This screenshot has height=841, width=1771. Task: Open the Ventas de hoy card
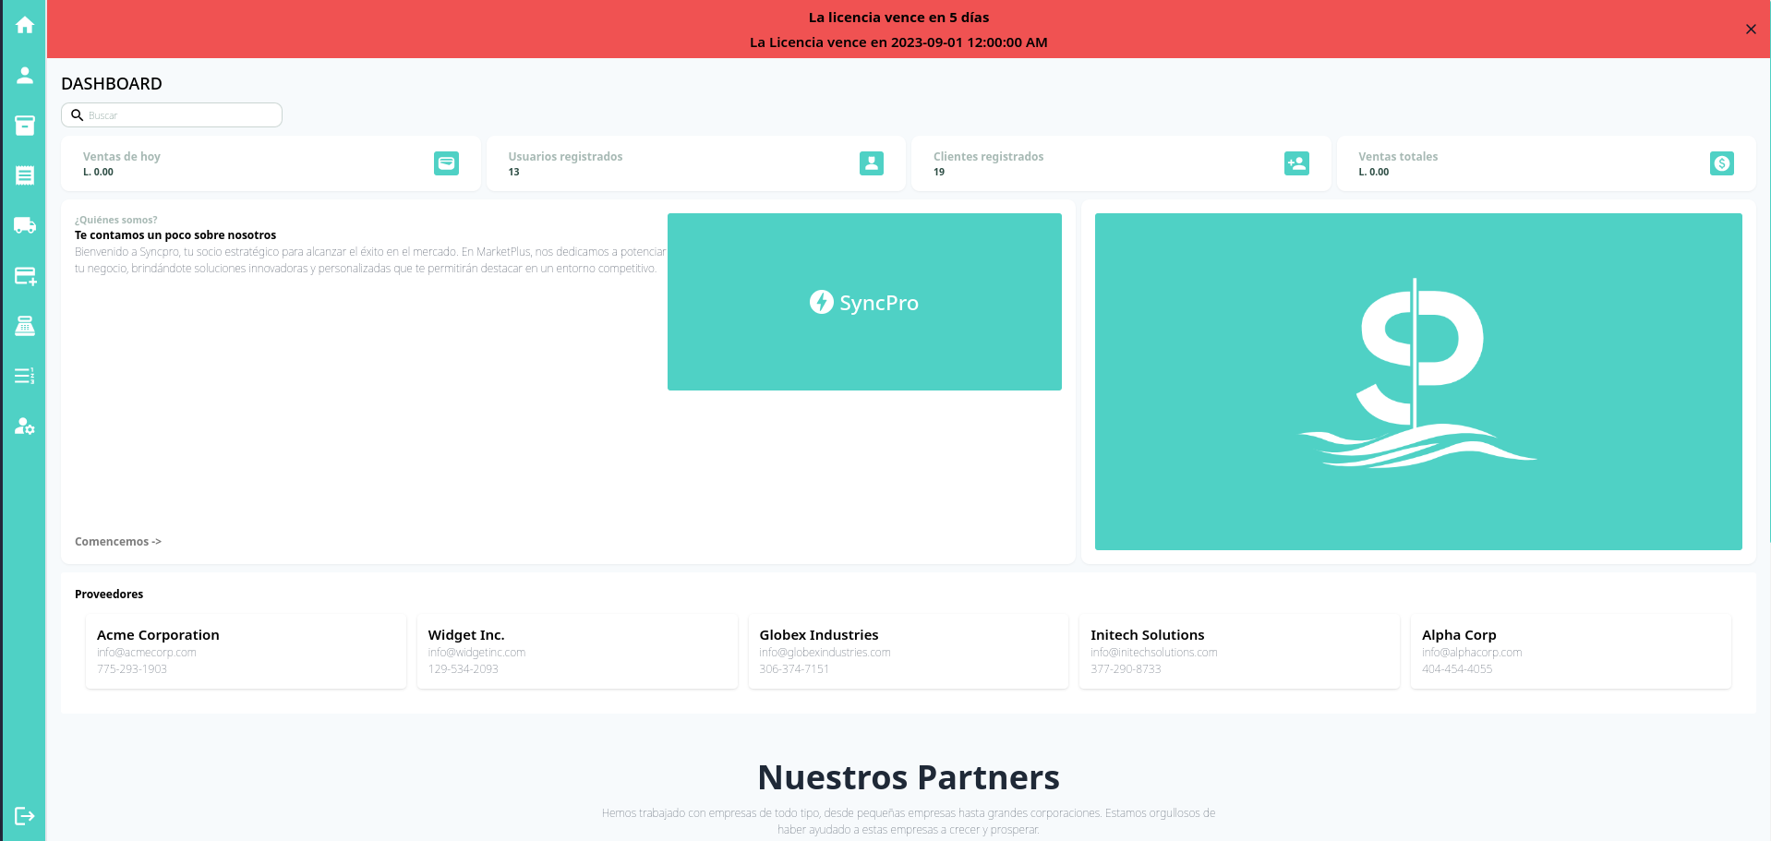[x=271, y=163]
